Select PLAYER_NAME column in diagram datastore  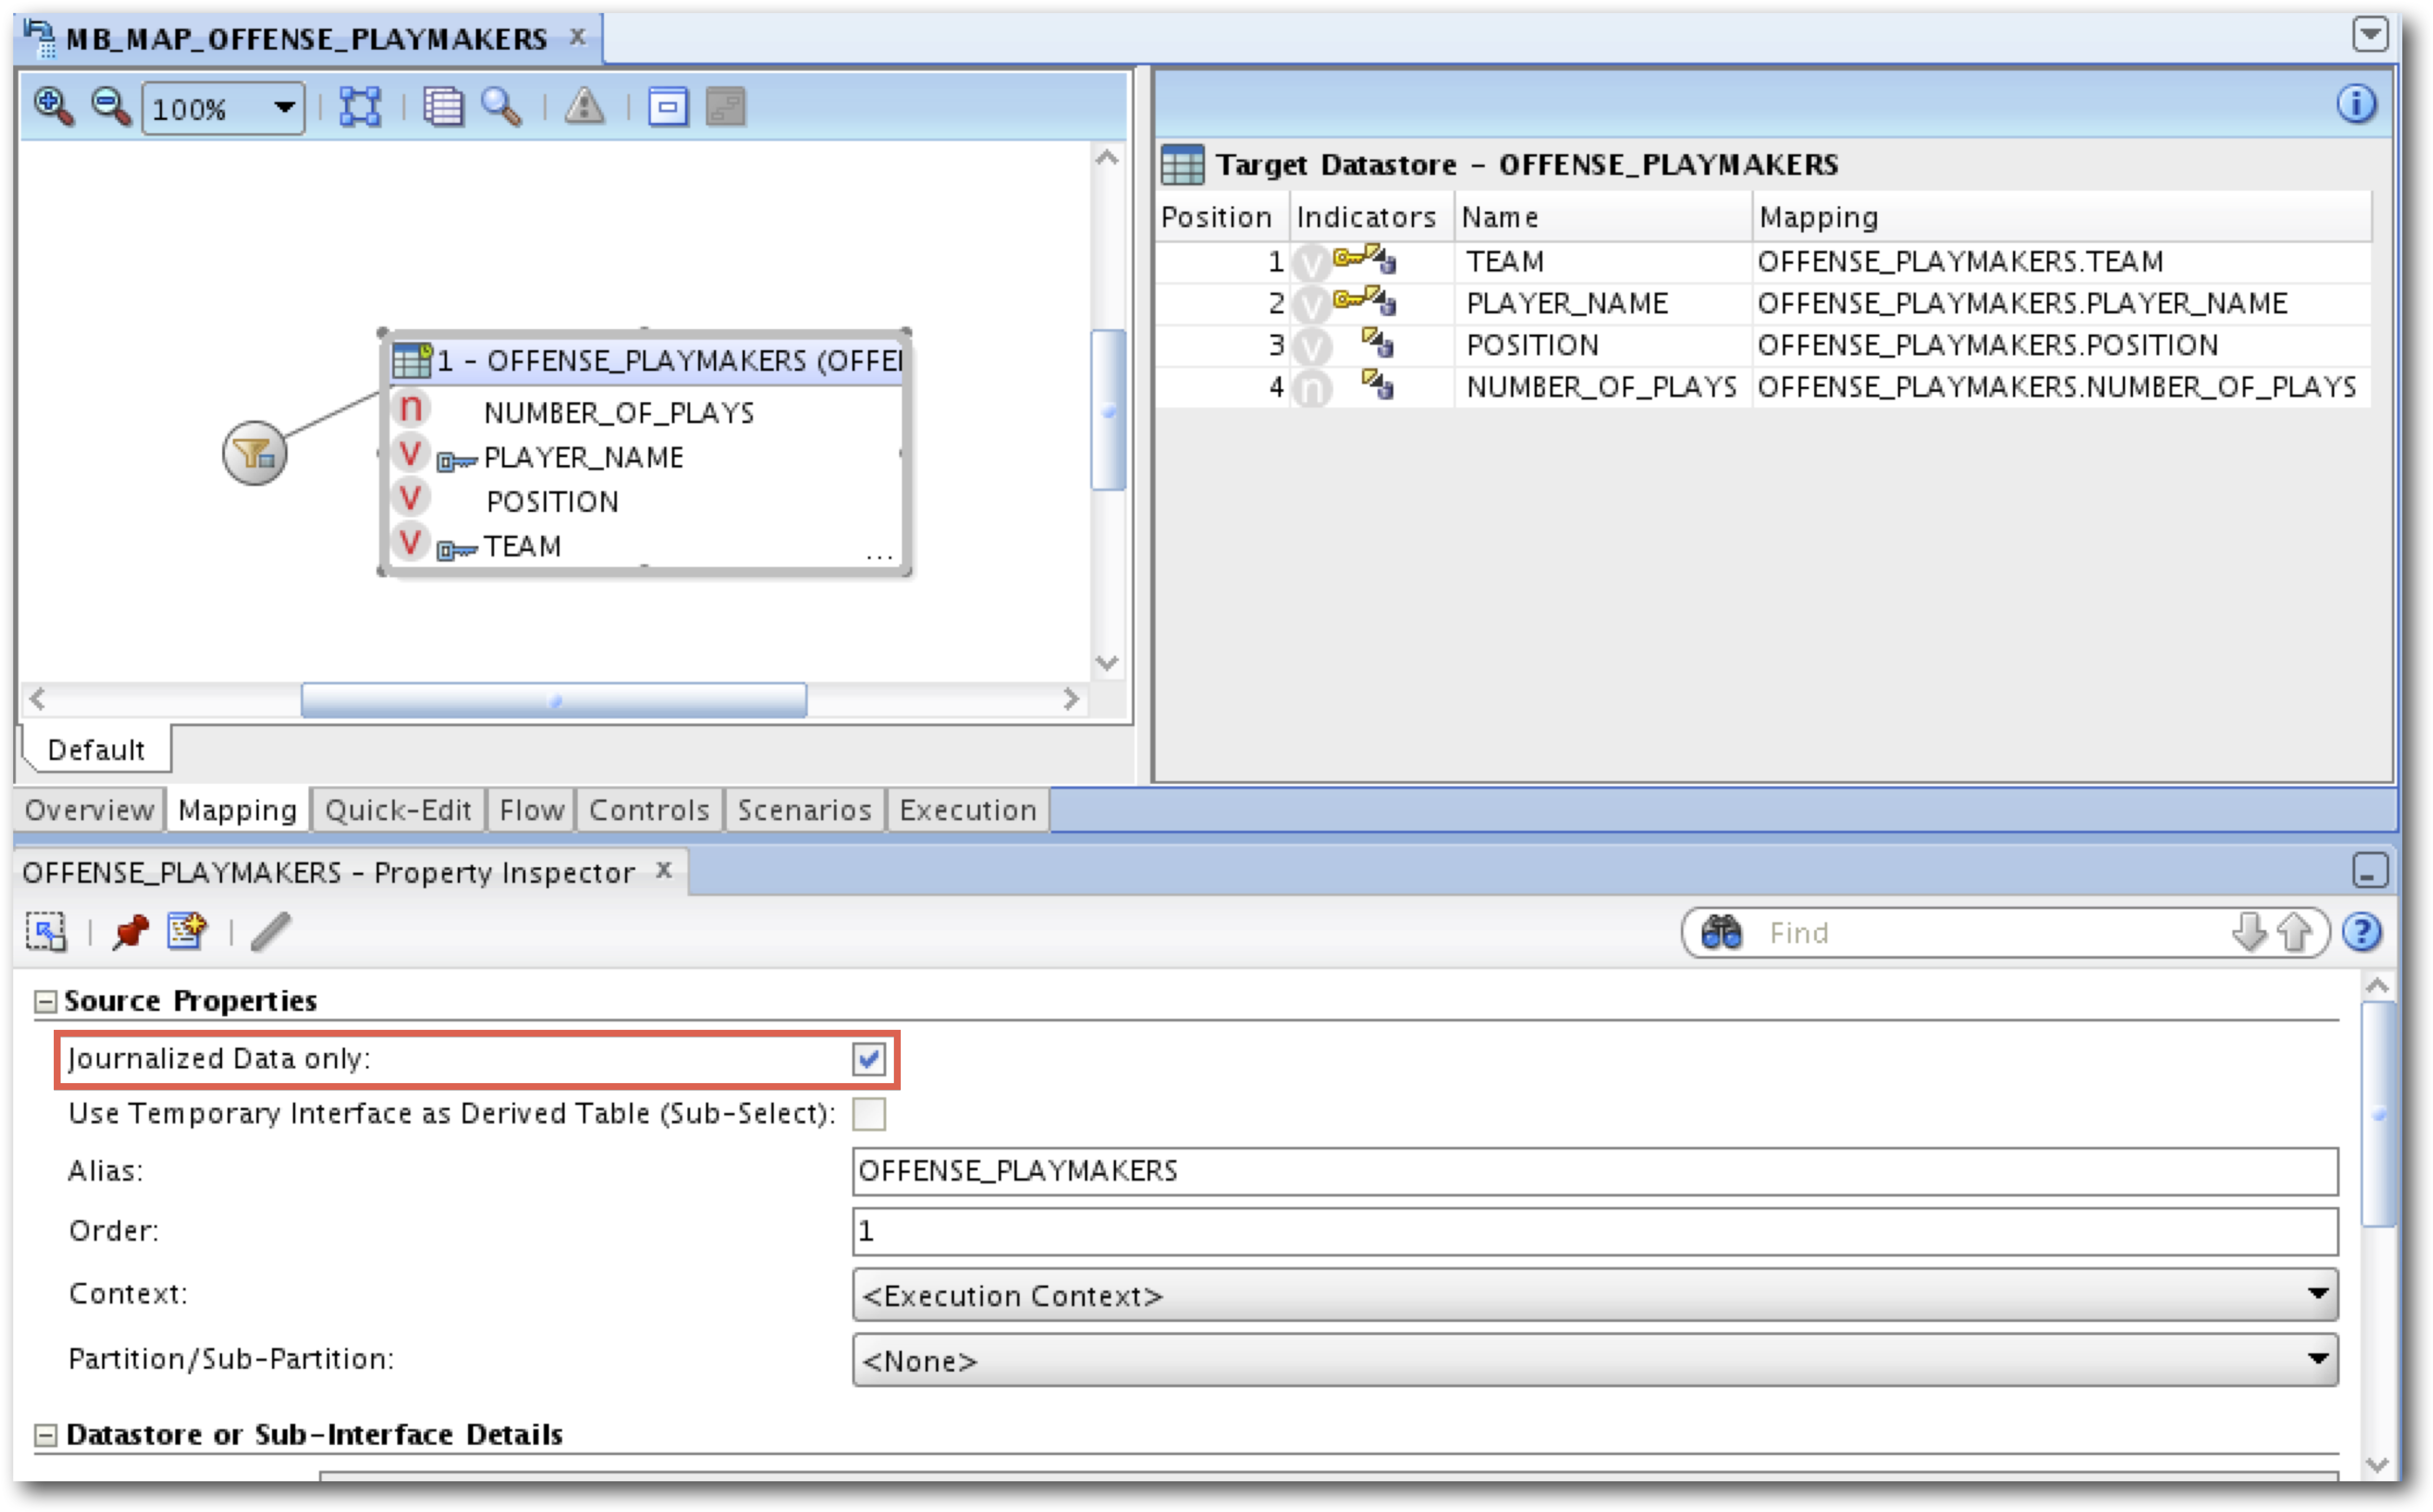tap(583, 457)
